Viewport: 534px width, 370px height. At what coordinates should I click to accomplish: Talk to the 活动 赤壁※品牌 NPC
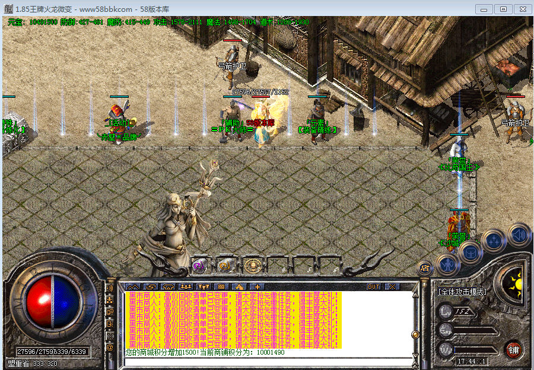tap(119, 123)
